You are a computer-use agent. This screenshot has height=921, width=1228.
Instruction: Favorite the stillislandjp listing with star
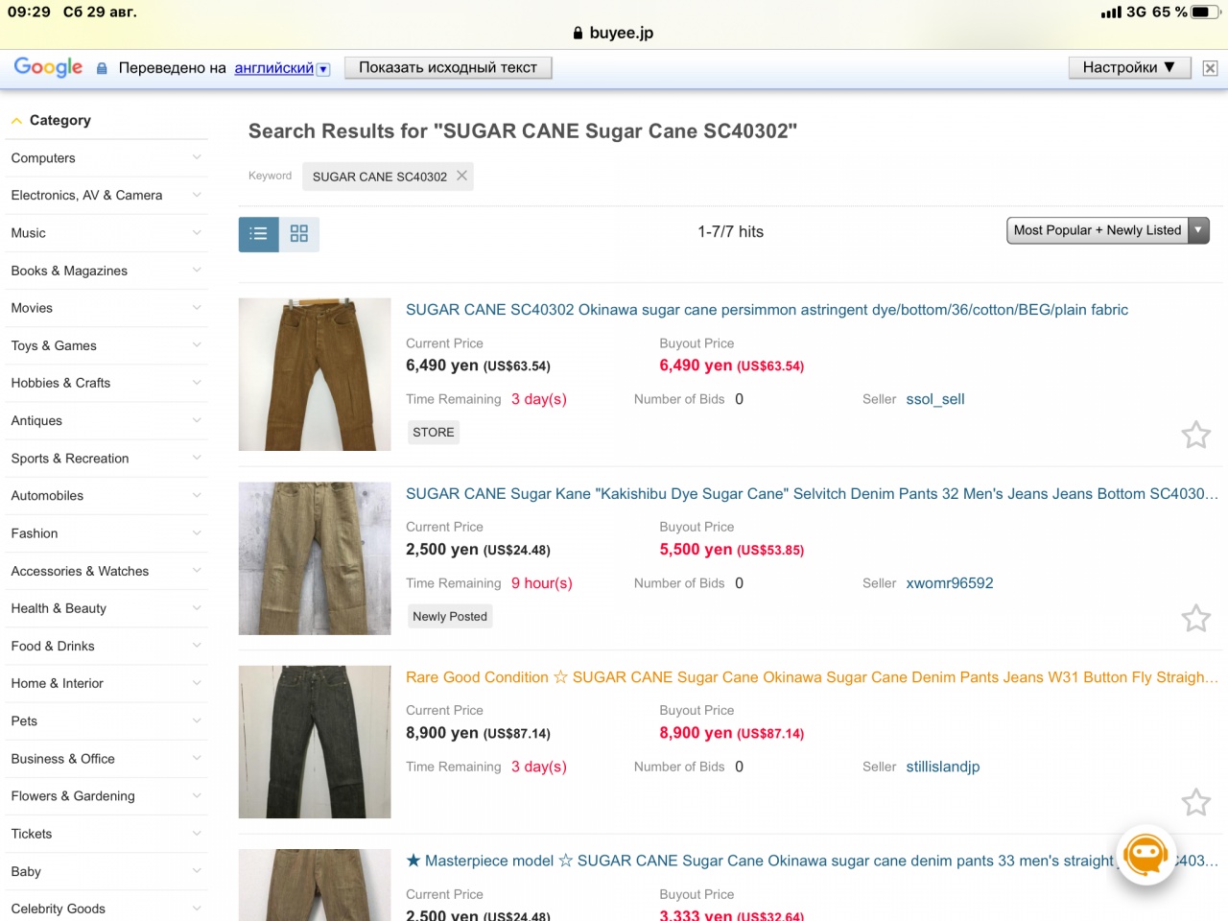click(x=1195, y=802)
